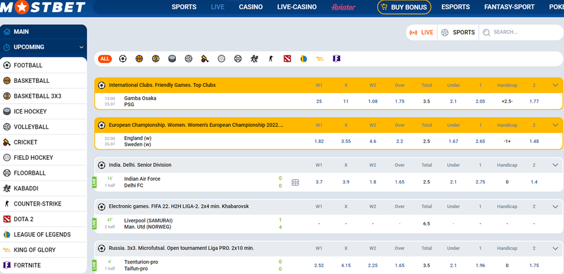This screenshot has width=564, height=274.
Task: Open ESPORTS in top navigation
Action: point(455,7)
